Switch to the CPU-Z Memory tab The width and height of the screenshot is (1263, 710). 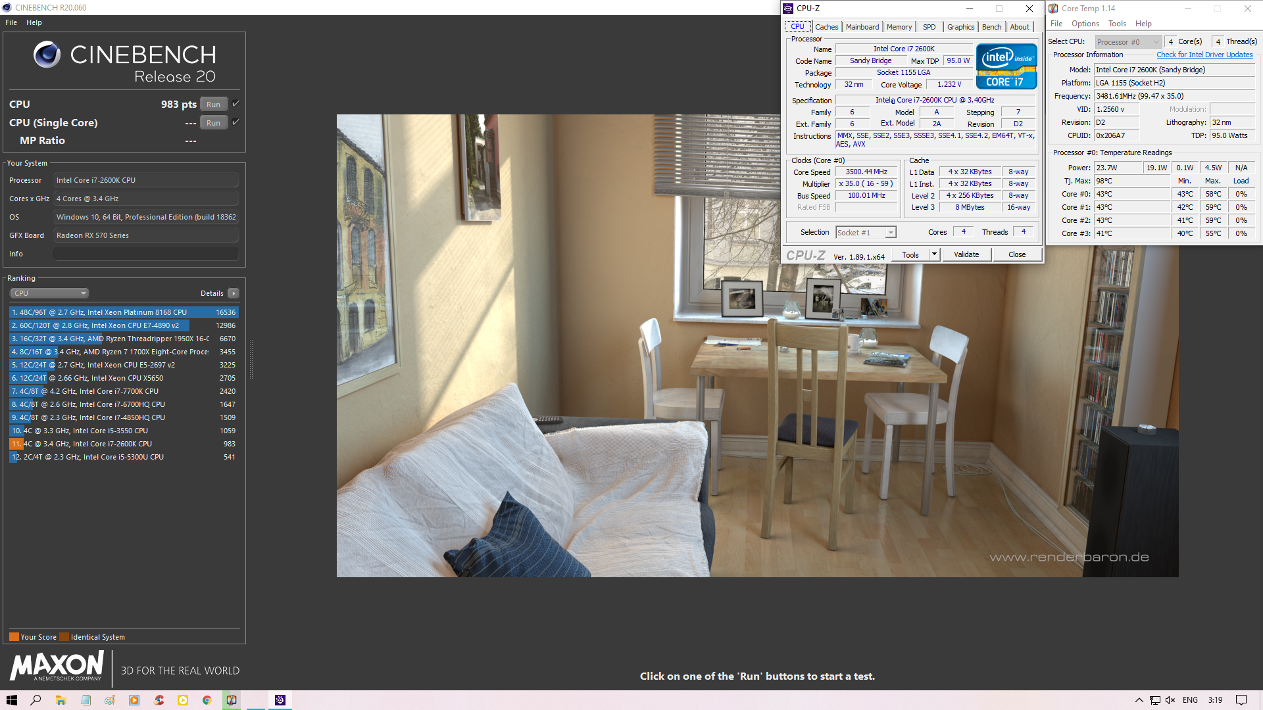(x=899, y=27)
